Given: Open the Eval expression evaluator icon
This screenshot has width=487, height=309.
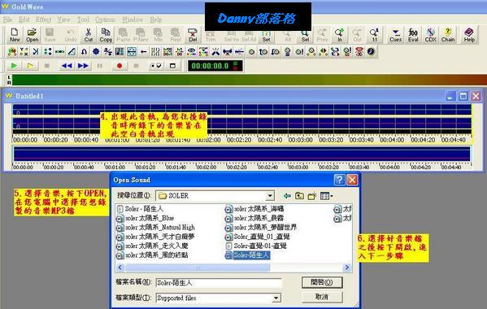Looking at the screenshot, I should [413, 35].
